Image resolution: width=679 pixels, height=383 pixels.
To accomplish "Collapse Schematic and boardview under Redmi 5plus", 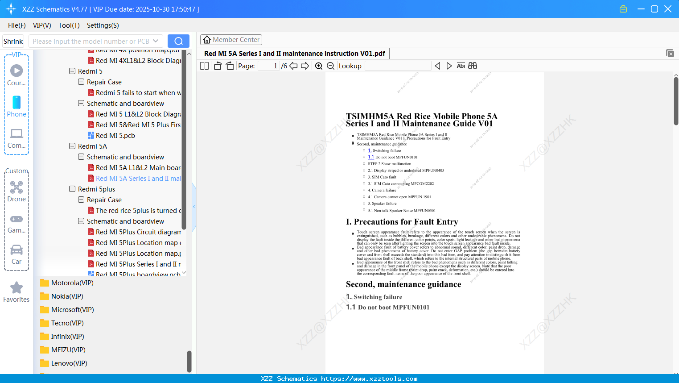I will pyautogui.click(x=81, y=221).
